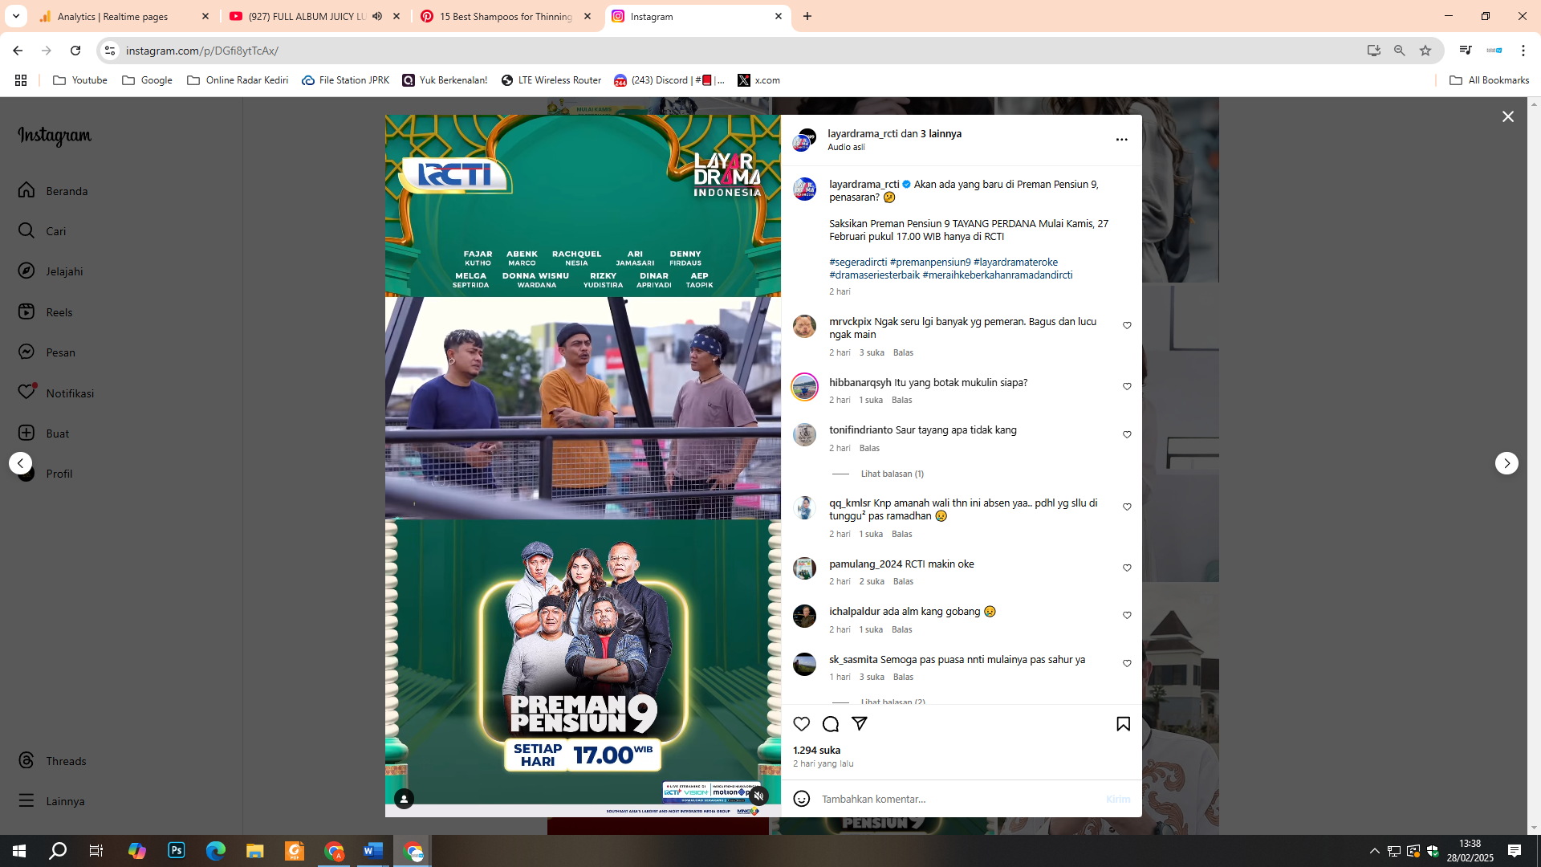Close the post overlay X
This screenshot has width=1541, height=867.
[1508, 117]
